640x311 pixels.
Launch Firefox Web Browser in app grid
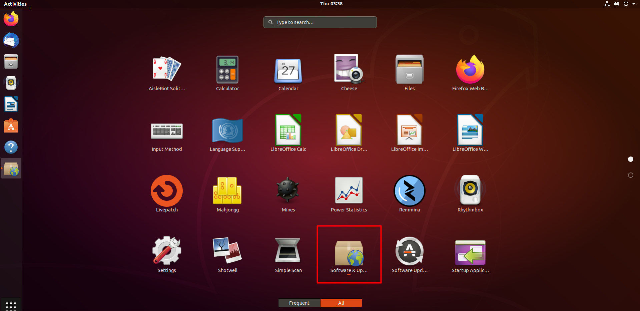(470, 73)
